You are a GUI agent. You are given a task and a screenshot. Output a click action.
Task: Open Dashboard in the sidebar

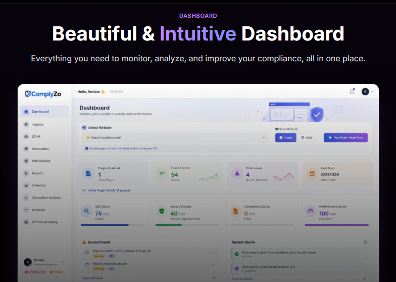[x=44, y=111]
